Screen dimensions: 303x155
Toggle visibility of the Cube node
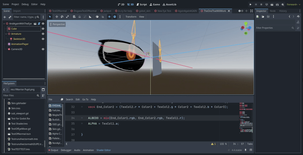point(43,28)
